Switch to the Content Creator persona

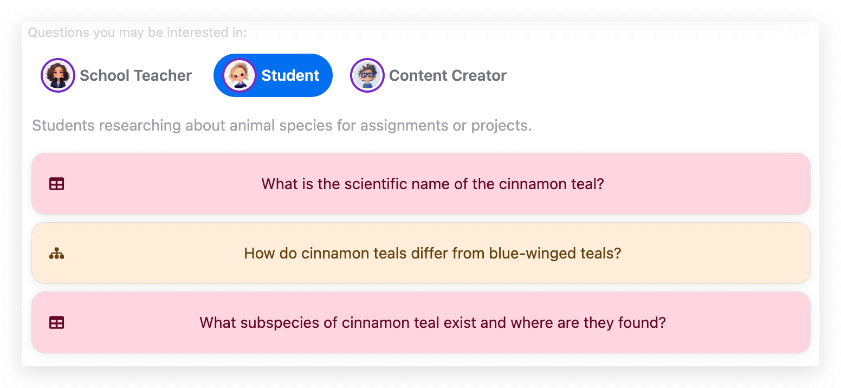(x=429, y=75)
